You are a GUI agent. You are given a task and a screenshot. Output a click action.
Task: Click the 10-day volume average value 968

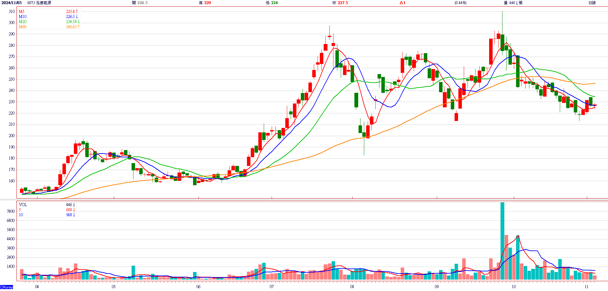pos(69,215)
